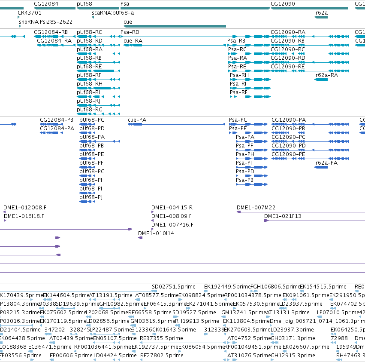The width and height of the screenshot is (365, 362).
Task: Click the Psa-PI protein label
Action: 244,163
